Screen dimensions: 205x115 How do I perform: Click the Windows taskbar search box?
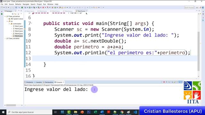(x=29, y=112)
